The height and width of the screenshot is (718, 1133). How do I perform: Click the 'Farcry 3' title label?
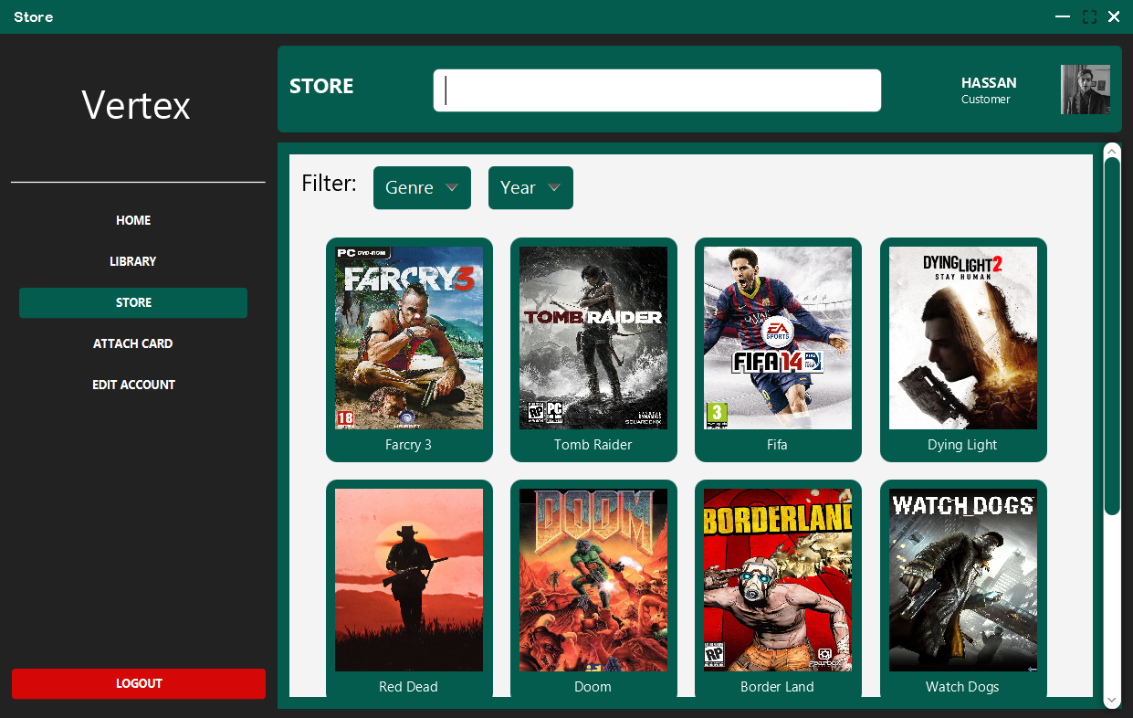click(x=408, y=445)
